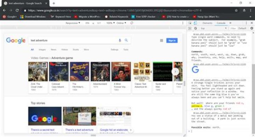Click the Adventure game breadcrumb
Viewport: 255px width, 137px height.
(x=62, y=58)
